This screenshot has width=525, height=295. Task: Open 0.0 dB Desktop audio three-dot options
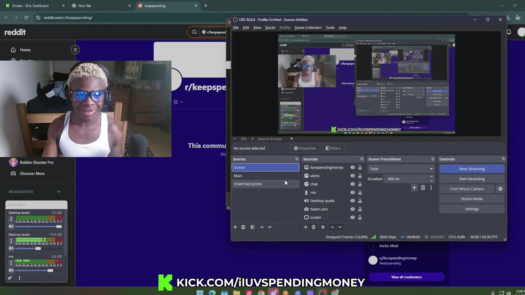11,219
